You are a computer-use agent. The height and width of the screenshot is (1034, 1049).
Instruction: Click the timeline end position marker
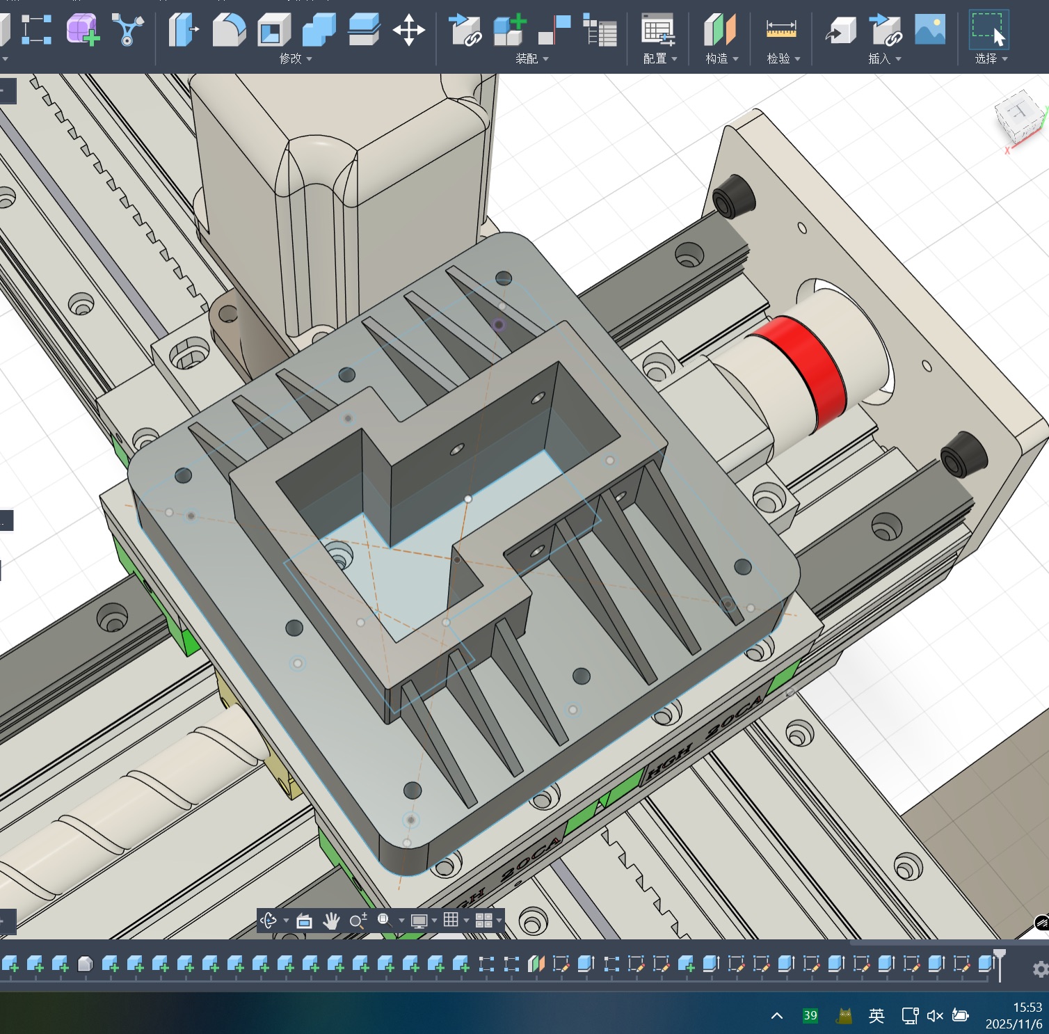tap(1000, 962)
